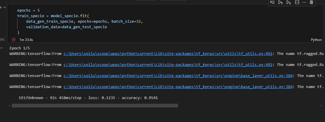Screen dimensions: 325x122
Task: Open more cell actions ellipsis
Action: coord(304,2)
